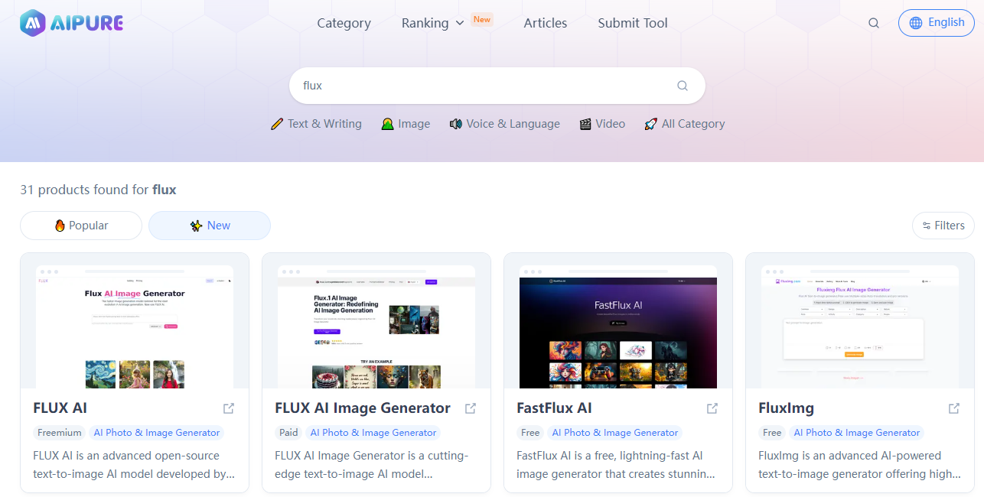This screenshot has width=984, height=497.
Task: Open the FLUX AI Image Generator title
Action: click(x=363, y=408)
